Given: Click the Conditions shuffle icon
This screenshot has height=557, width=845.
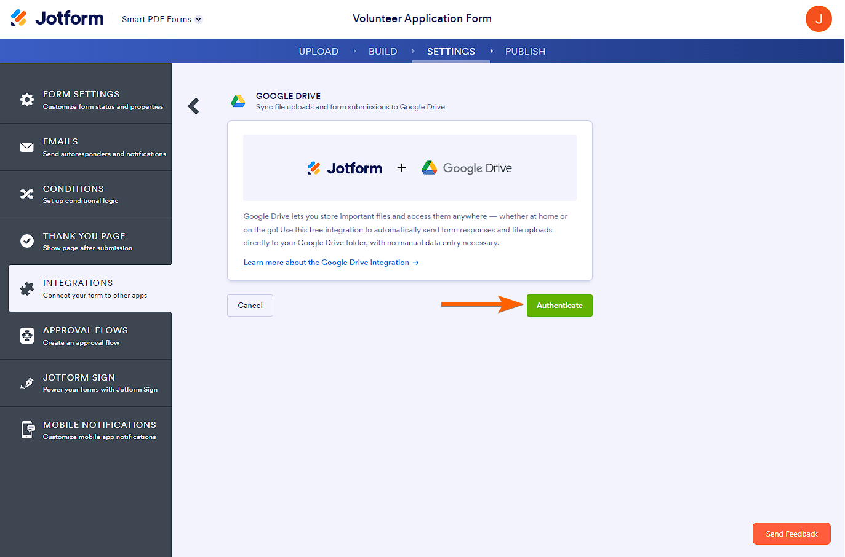Looking at the screenshot, I should coord(27,194).
